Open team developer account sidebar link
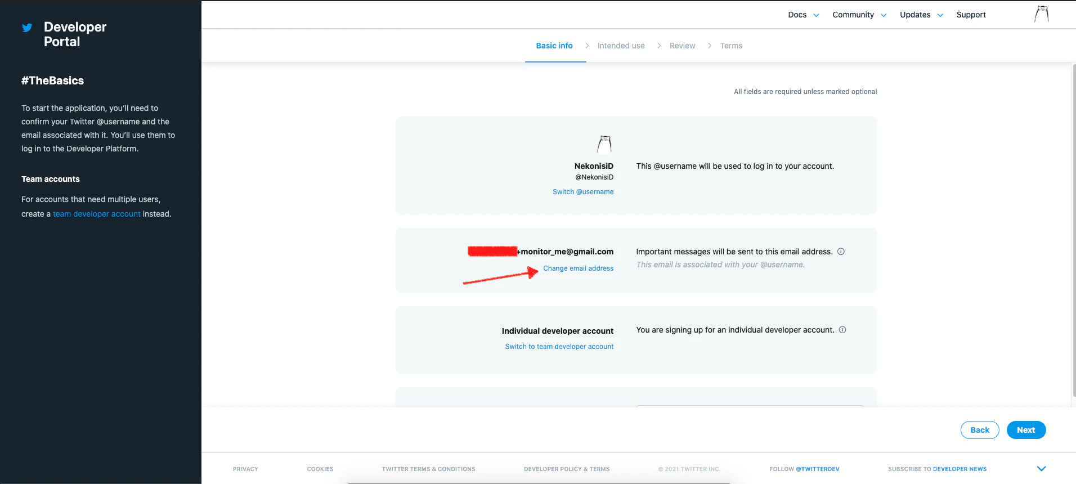1076x484 pixels. [x=97, y=214]
